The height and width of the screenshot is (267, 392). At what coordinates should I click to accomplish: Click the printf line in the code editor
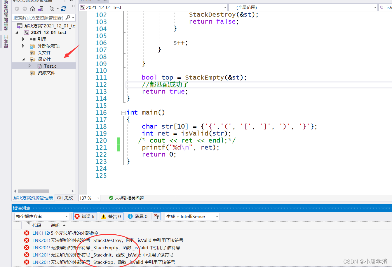pyautogui.click(x=180, y=147)
